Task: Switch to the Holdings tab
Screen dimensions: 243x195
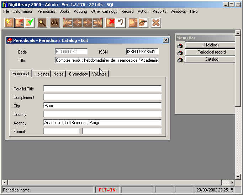Action: pos(42,74)
